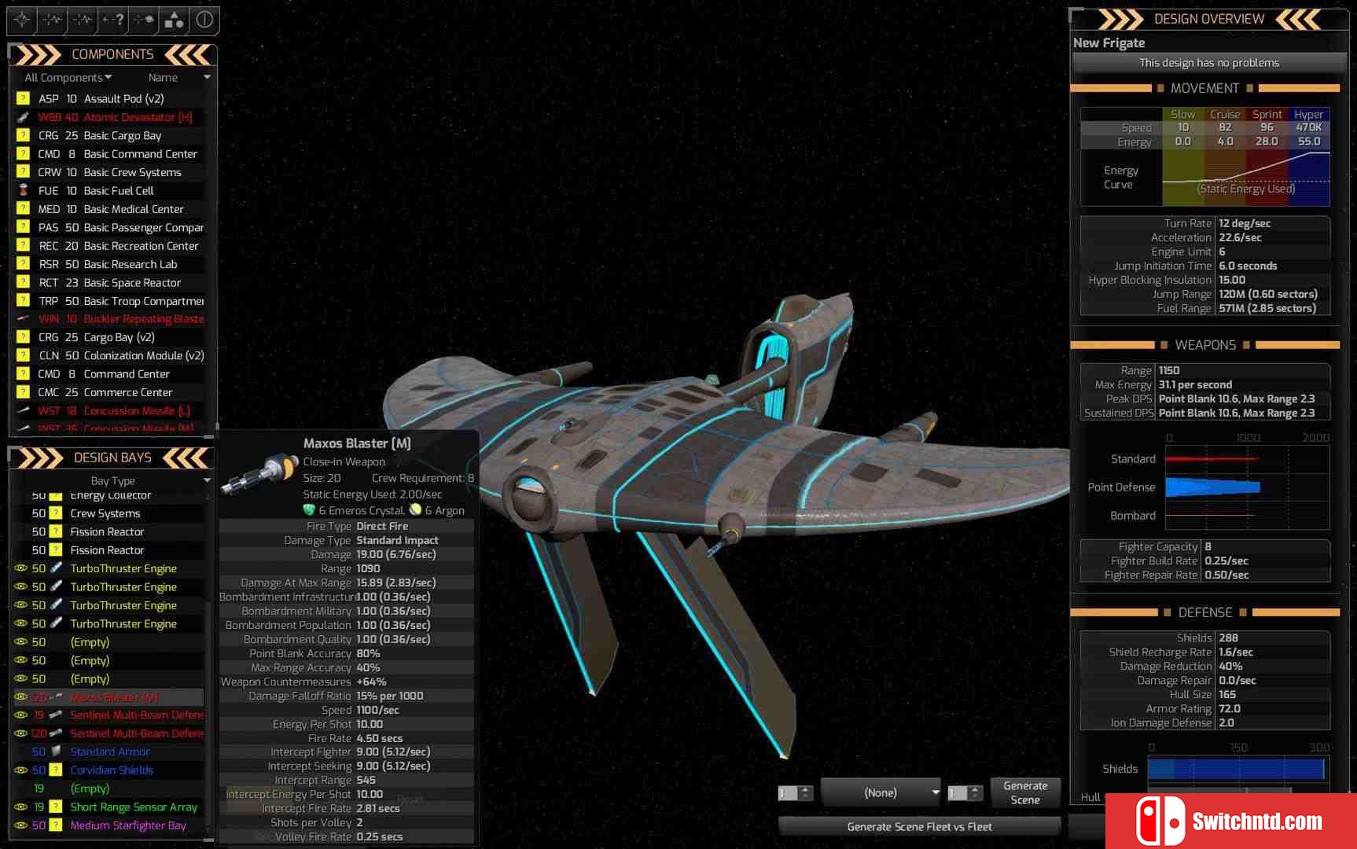Click the Bay Type column header
This screenshot has height=849, width=1357.
[x=112, y=480]
